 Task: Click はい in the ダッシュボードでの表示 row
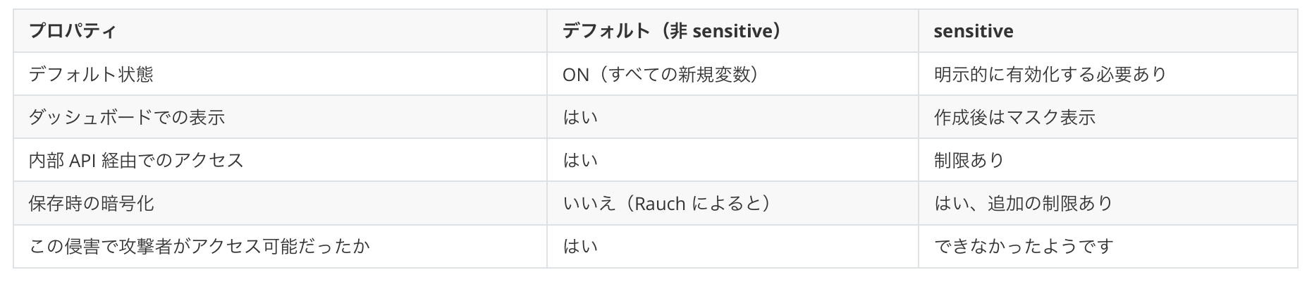[580, 117]
